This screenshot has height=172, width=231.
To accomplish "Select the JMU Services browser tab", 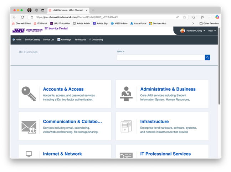I will coord(68,10).
